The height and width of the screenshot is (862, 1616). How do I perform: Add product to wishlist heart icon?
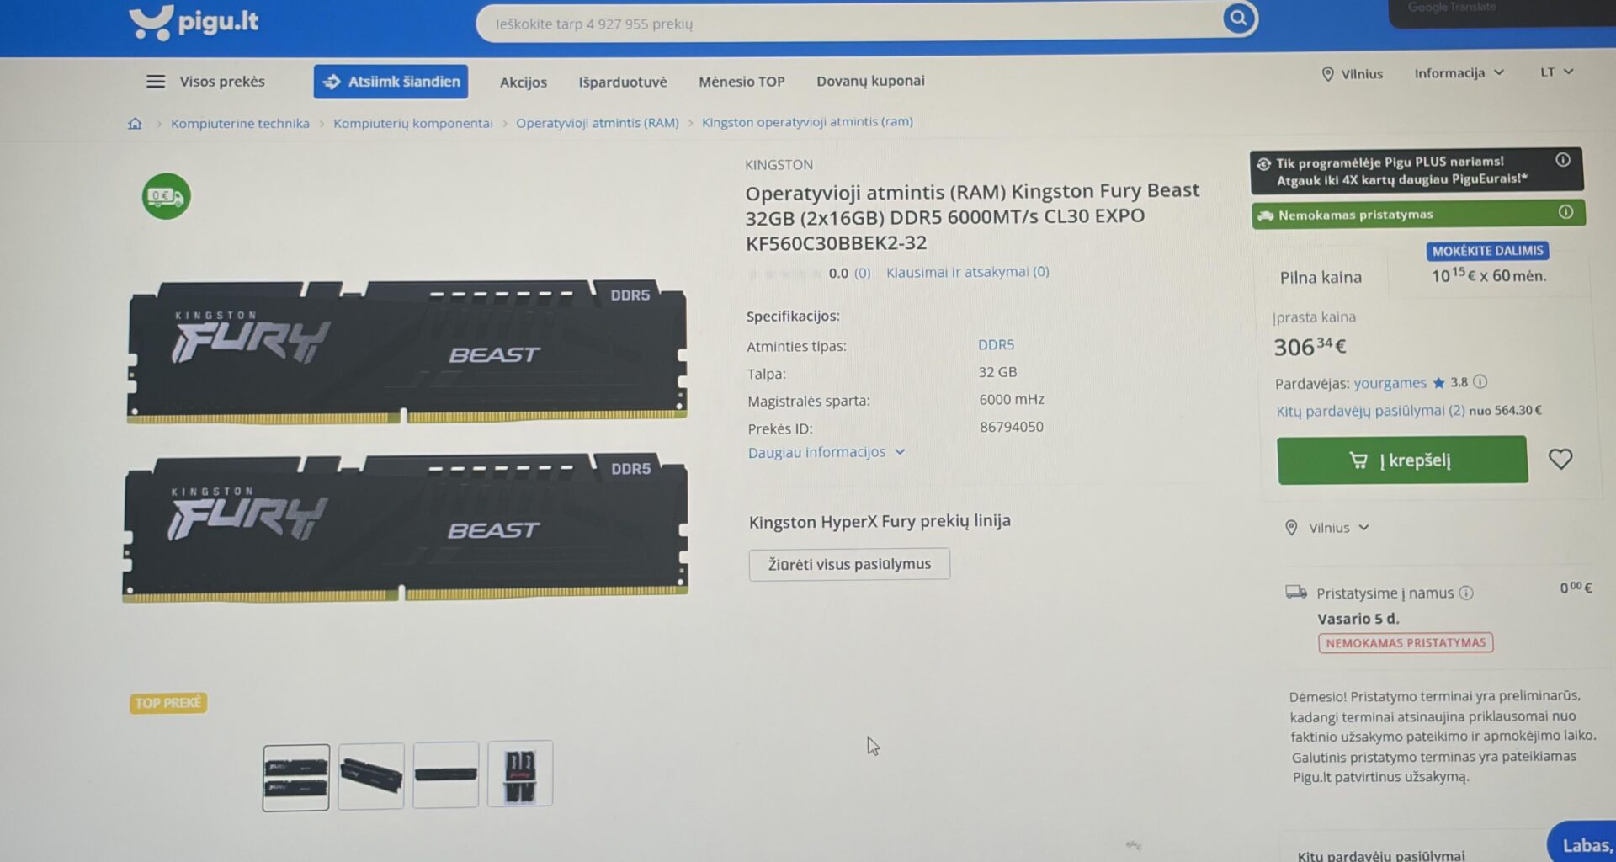tap(1560, 459)
